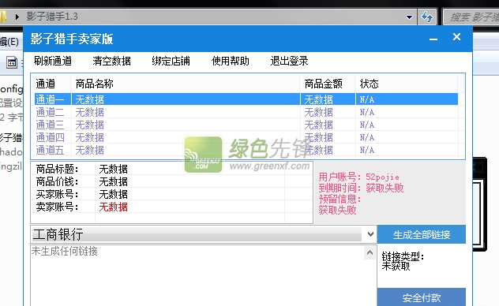Click breadcrumb arrow before 影子猎手1.3
Image resolution: width=499 pixels, height=306 pixels.
tap(17, 17)
